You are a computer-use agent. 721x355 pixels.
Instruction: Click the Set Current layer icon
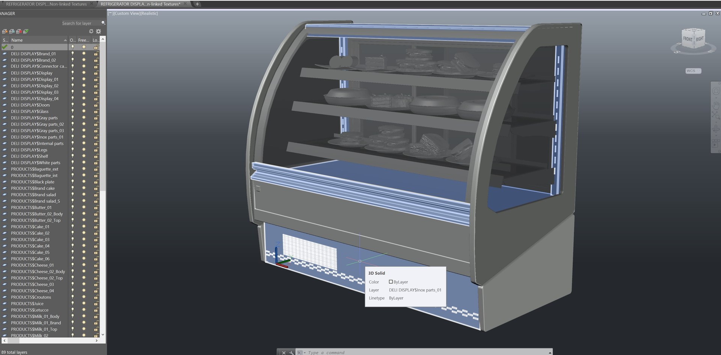(26, 32)
